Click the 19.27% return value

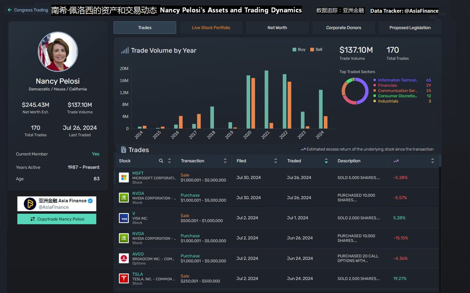pos(400,279)
